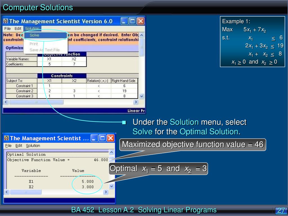Open File menu in the lower Optimal Solution window

click(8, 146)
